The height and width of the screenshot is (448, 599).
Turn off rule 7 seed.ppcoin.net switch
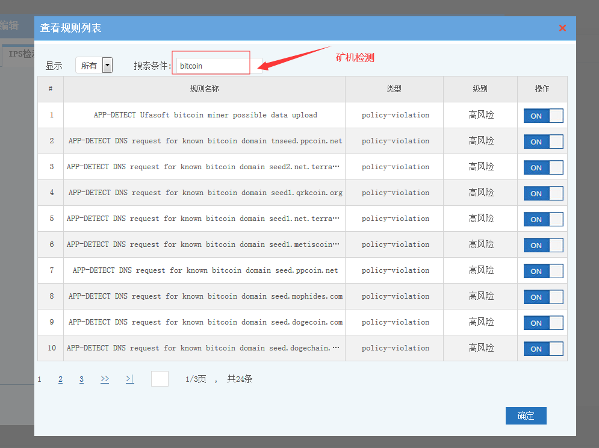(543, 271)
